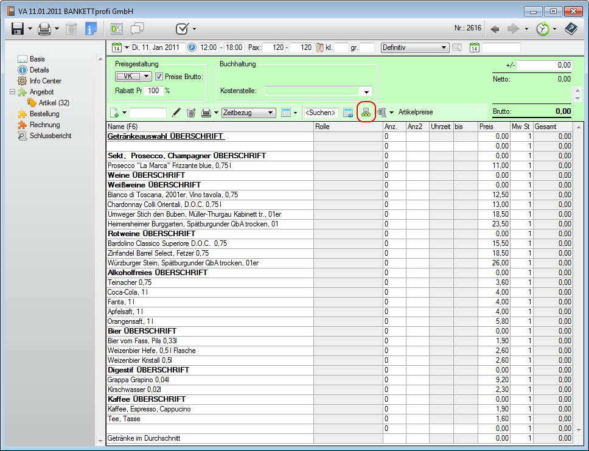The image size is (589, 451).
Task: Click the speech bubbles icon
Action: coord(137,29)
